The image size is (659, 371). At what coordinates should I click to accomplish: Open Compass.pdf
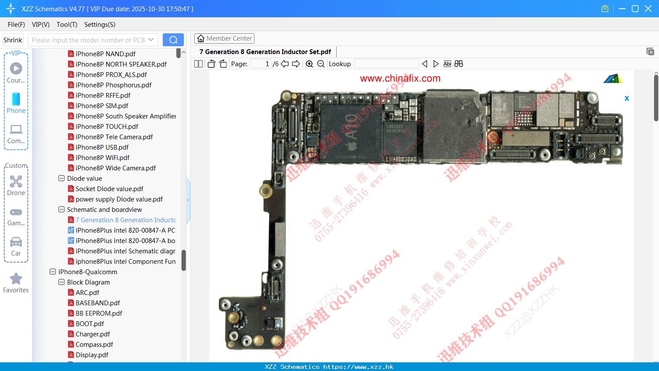pyautogui.click(x=94, y=344)
